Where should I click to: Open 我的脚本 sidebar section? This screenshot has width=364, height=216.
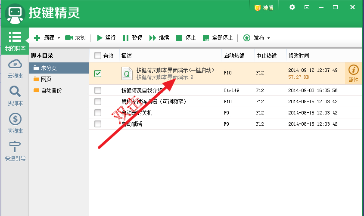pyautogui.click(x=15, y=41)
